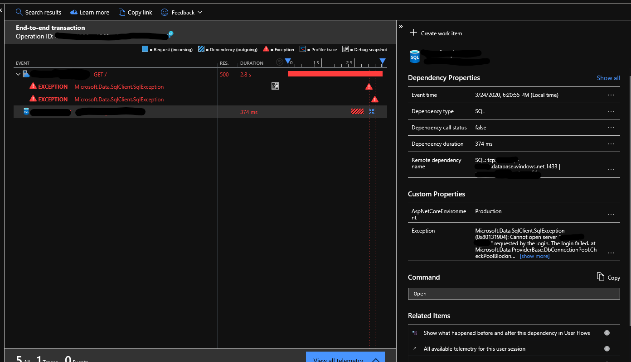Image resolution: width=631 pixels, height=362 pixels.
Task: Click the Learn more cloud link
Action: pos(89,12)
